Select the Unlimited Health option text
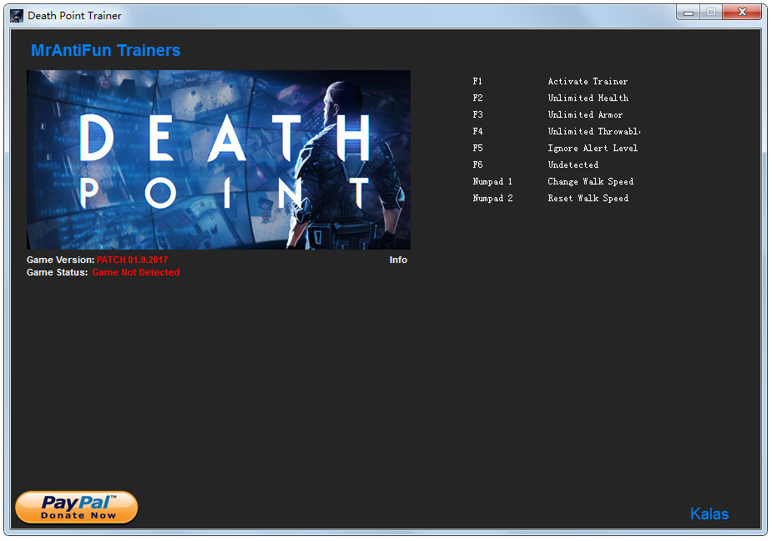Screen dimensions: 772x541 click(588, 98)
